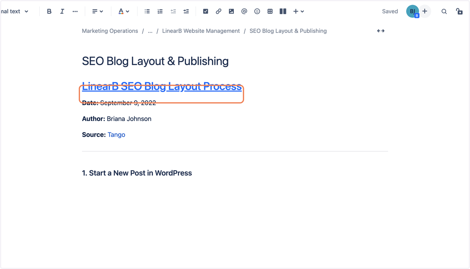Click the invite plus button
The image size is (470, 269).
[425, 11]
